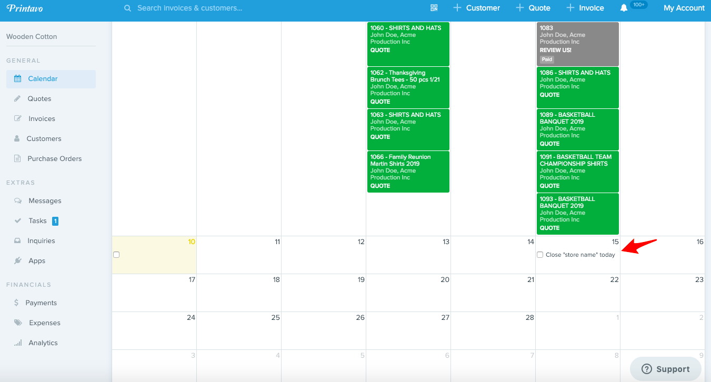This screenshot has height=382, width=711.
Task: Click the bar chart icon for Analytics
Action: pos(18,343)
